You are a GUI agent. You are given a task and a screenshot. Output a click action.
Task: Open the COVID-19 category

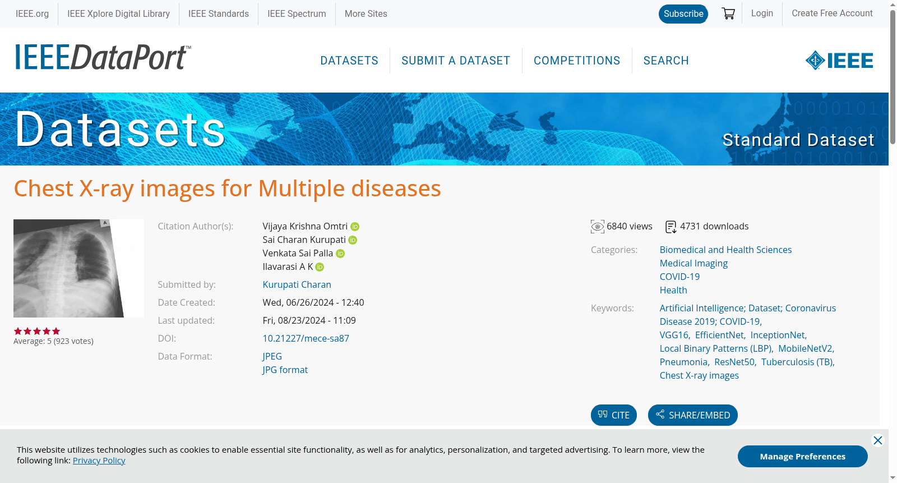(x=679, y=277)
